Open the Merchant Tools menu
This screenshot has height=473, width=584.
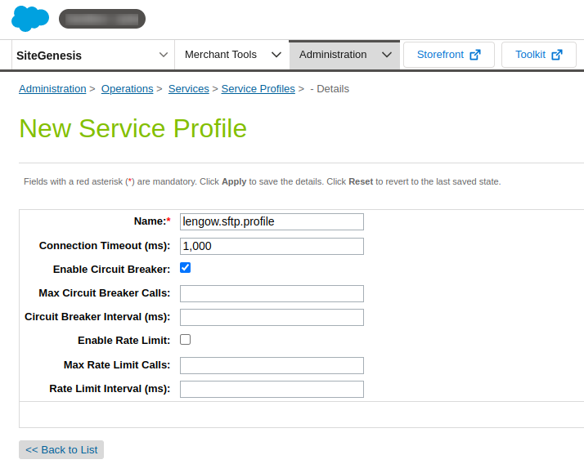coord(221,55)
